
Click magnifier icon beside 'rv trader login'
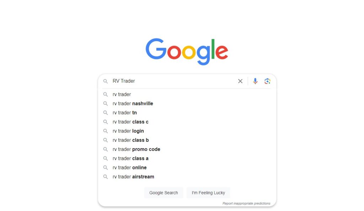[x=105, y=131]
